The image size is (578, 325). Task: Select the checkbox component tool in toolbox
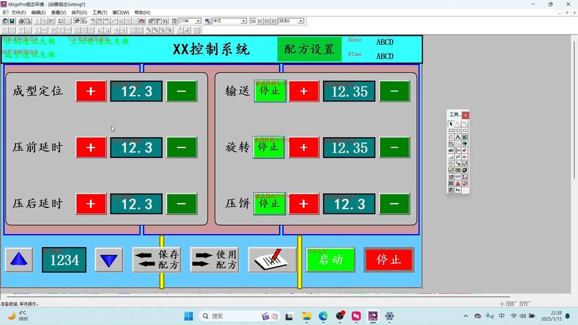[x=451, y=170]
